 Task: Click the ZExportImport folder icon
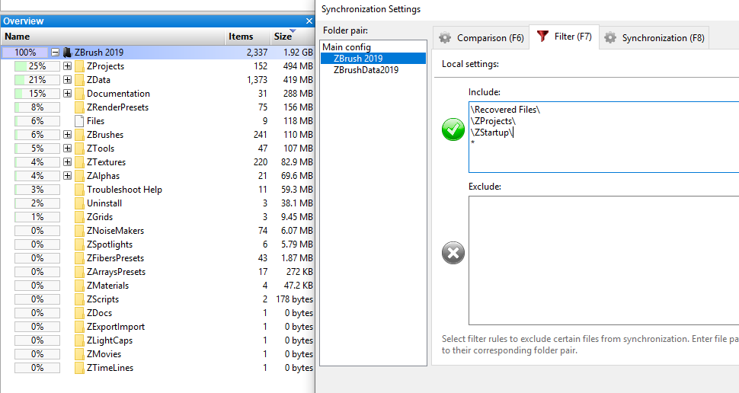click(79, 326)
